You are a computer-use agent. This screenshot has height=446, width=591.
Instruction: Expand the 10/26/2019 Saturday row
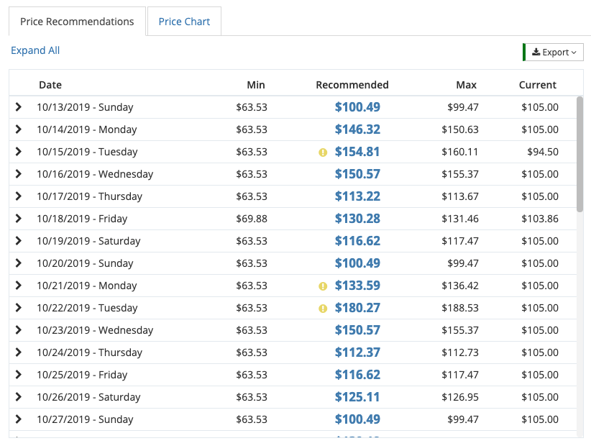[19, 397]
